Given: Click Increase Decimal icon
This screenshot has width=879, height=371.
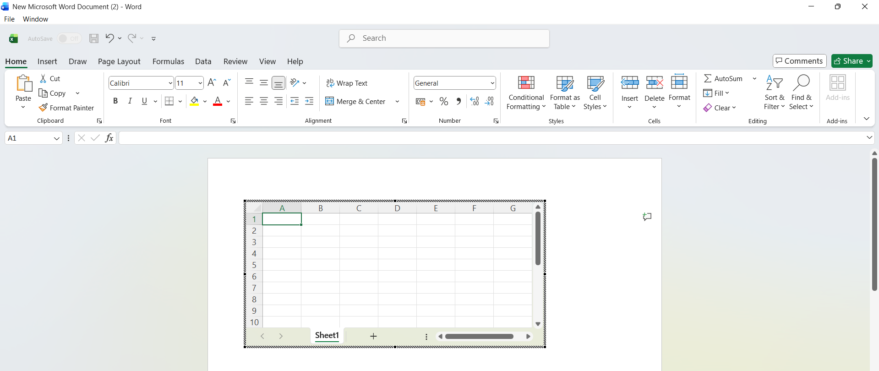Looking at the screenshot, I should tap(475, 101).
